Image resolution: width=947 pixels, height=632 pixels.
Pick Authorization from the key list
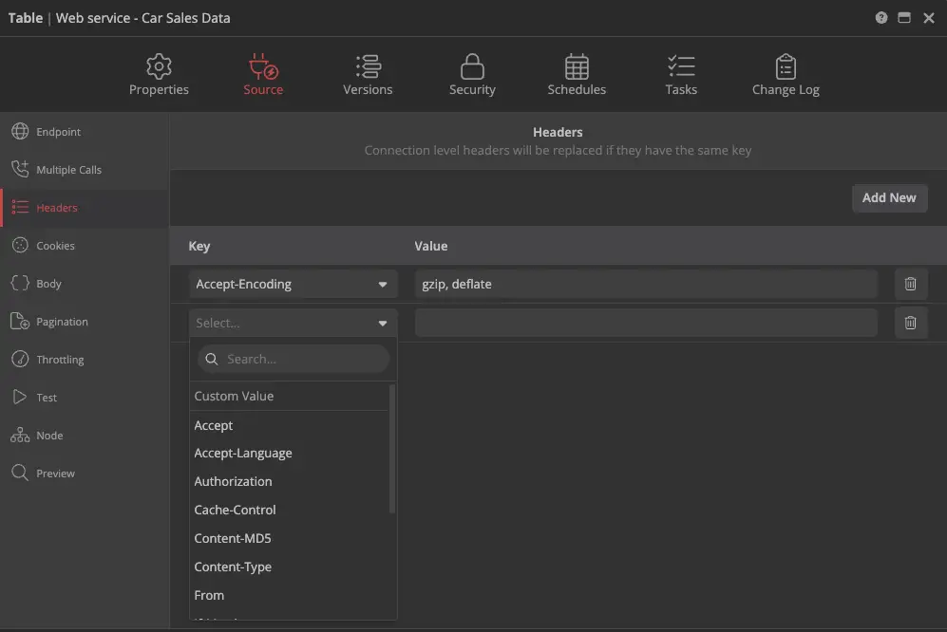(233, 481)
